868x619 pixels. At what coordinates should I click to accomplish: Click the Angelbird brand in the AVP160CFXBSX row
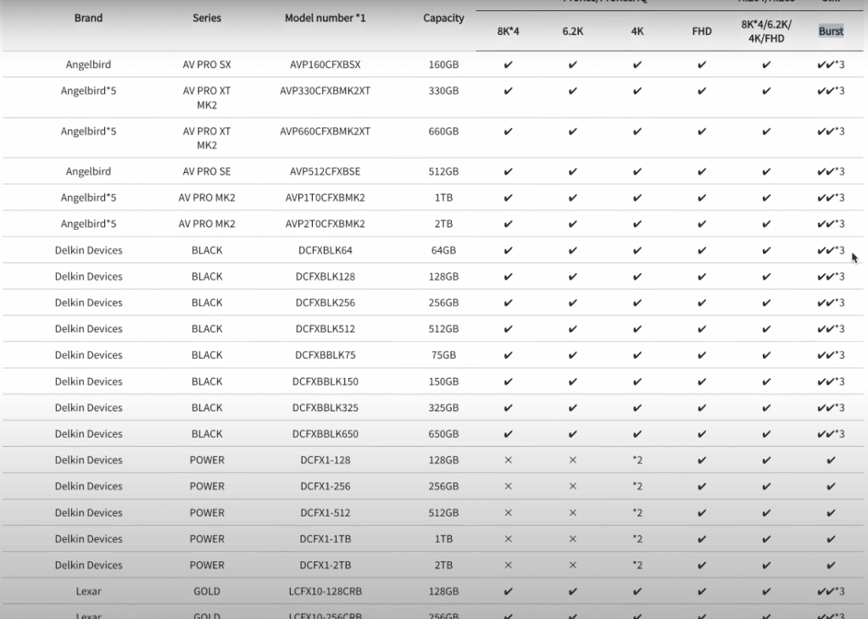click(x=88, y=64)
